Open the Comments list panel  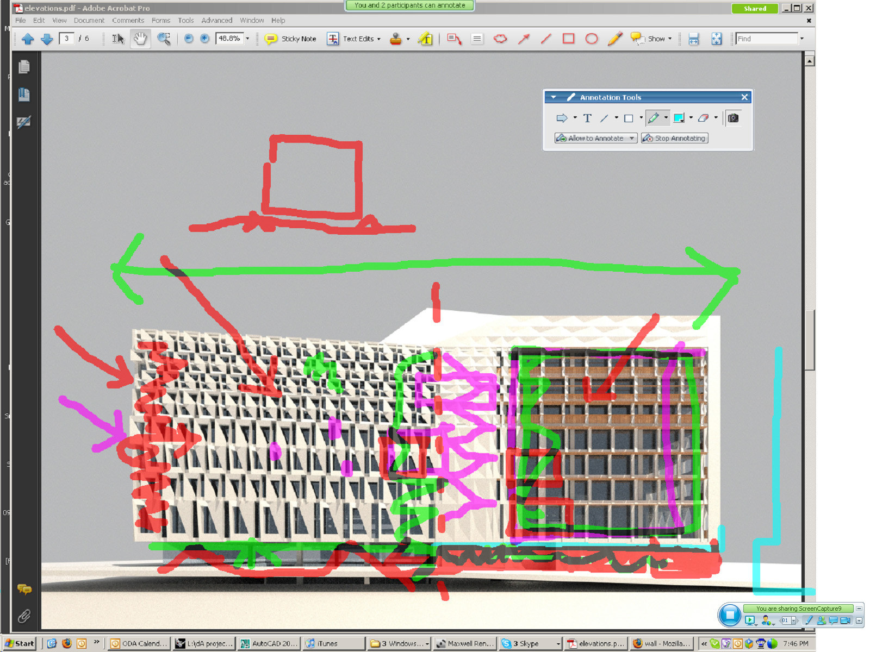coord(24,589)
